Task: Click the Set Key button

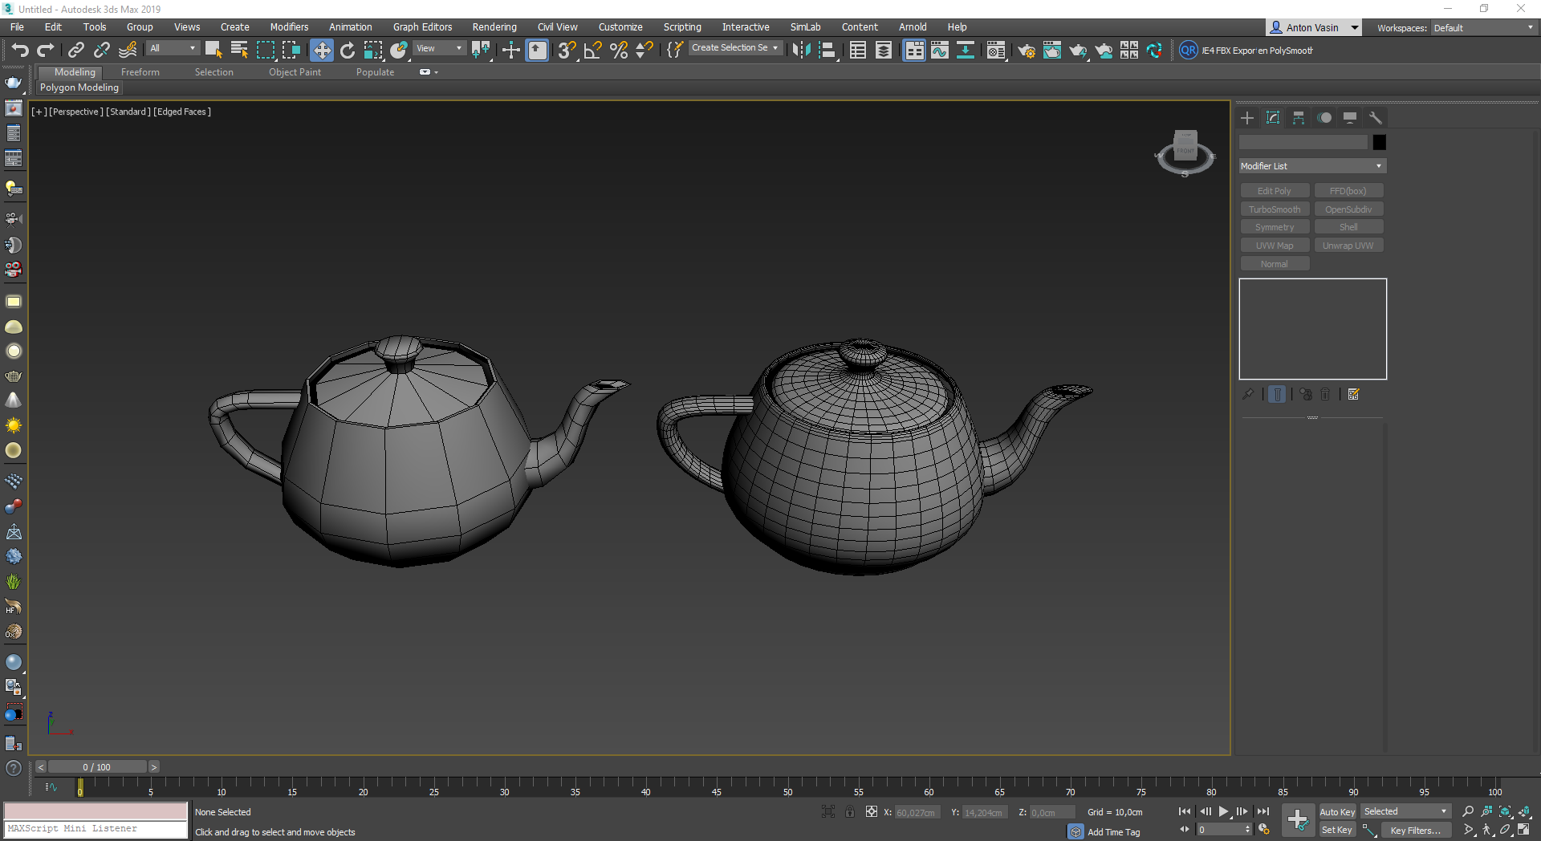Action: click(x=1337, y=831)
